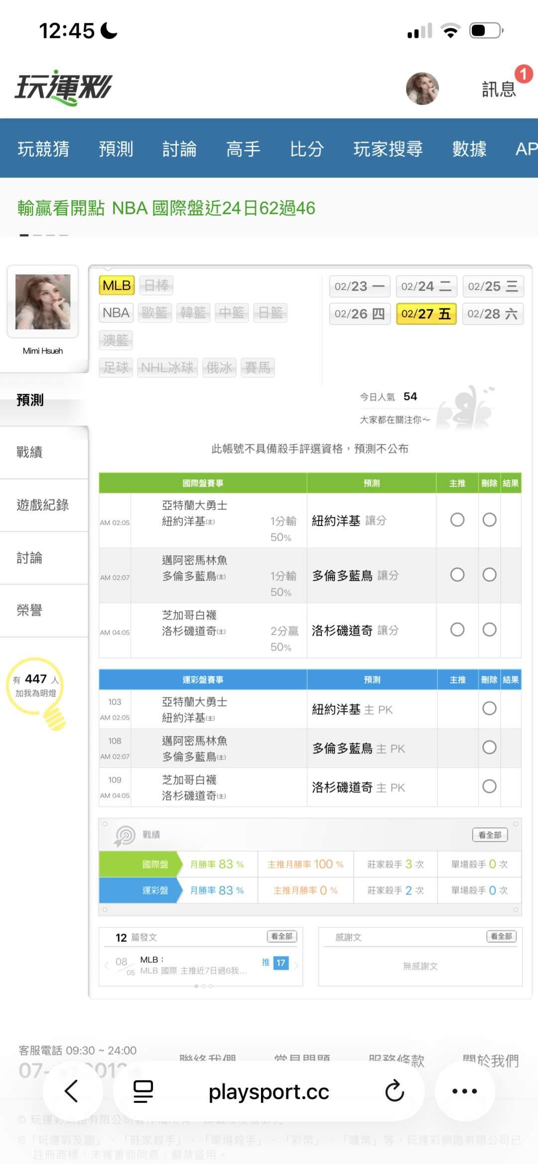Image resolution: width=538 pixels, height=1164 pixels.
Task: Tap the browser back arrow
Action: coord(72,1091)
